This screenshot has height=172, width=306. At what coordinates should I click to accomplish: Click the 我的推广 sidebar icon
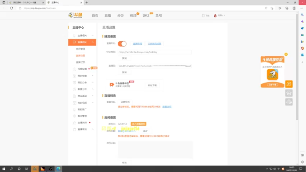(74, 109)
